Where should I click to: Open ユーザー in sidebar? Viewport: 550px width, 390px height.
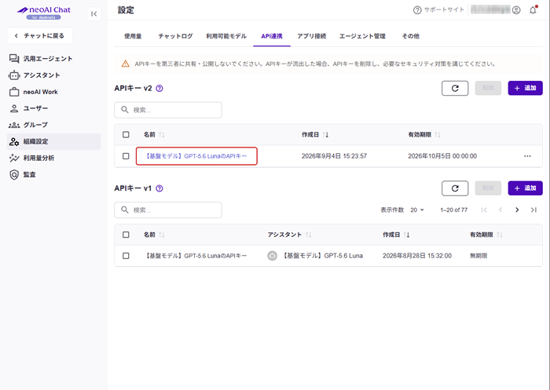(x=53, y=108)
